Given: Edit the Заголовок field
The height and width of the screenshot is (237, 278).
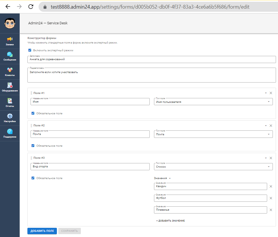Looking at the screenshot, I should coord(152,59).
